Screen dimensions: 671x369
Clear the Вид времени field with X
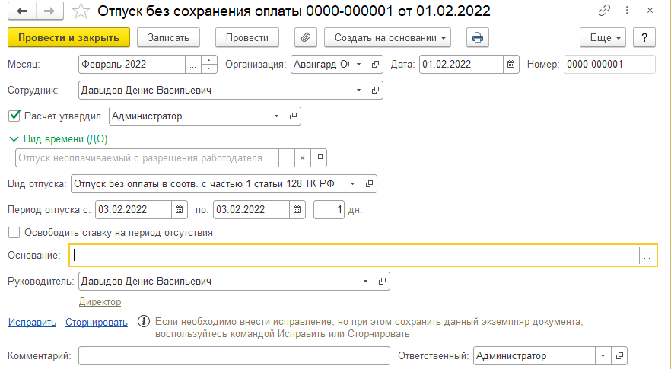tap(302, 158)
